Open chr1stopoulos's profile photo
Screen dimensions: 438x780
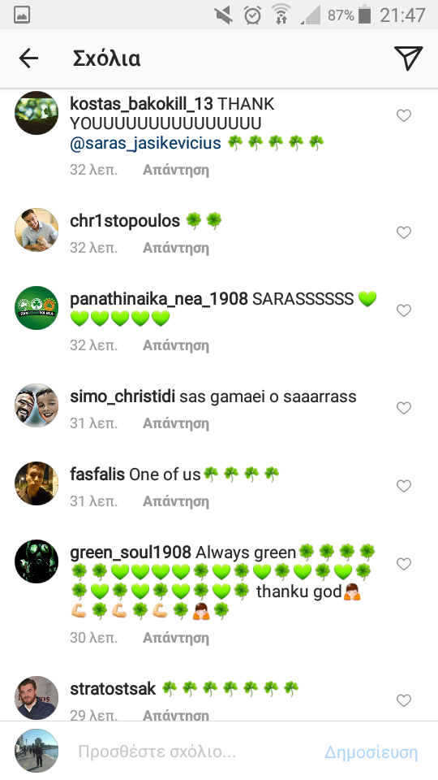pos(36,230)
